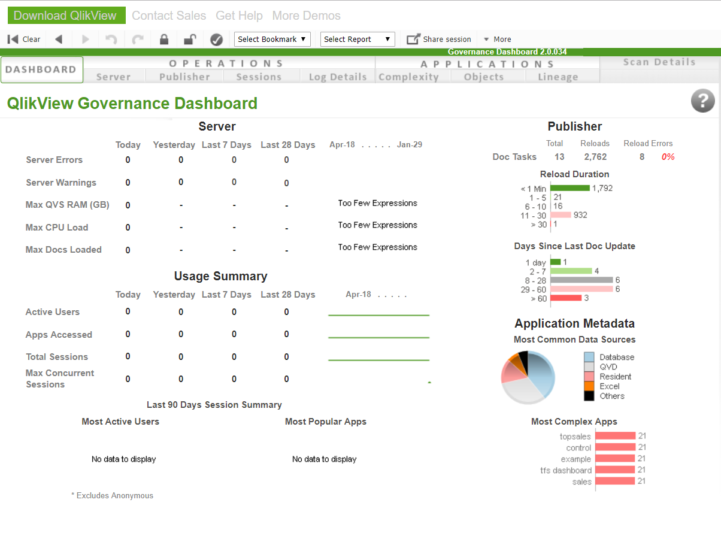Lock current selections with padlock icon
Viewport: 721px width, 536px height.
click(164, 40)
